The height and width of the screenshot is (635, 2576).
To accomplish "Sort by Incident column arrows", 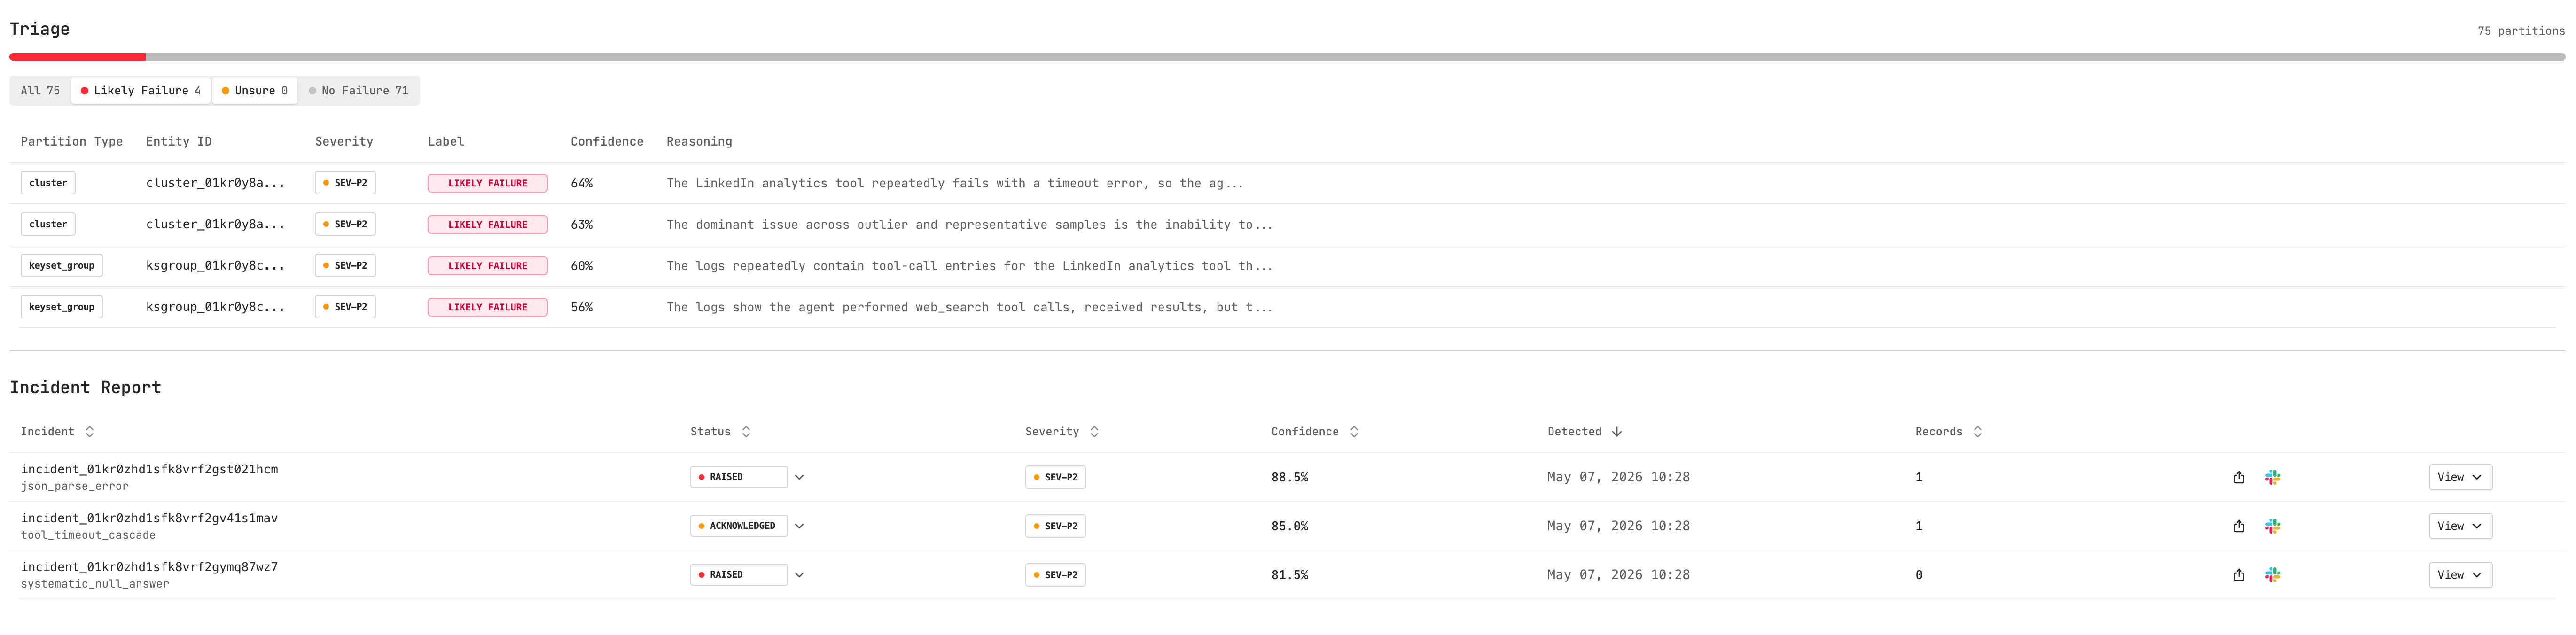I will (90, 432).
